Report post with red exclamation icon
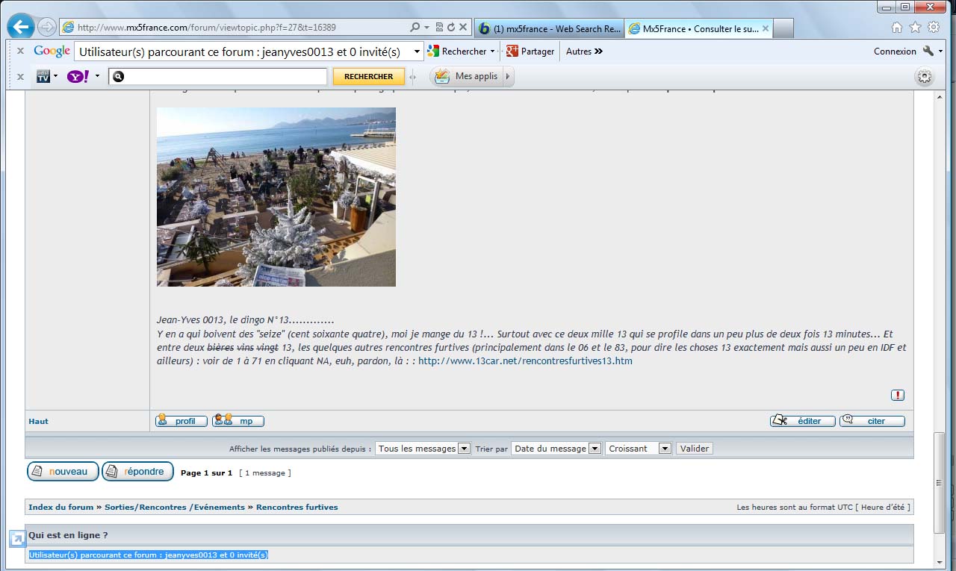 point(897,395)
